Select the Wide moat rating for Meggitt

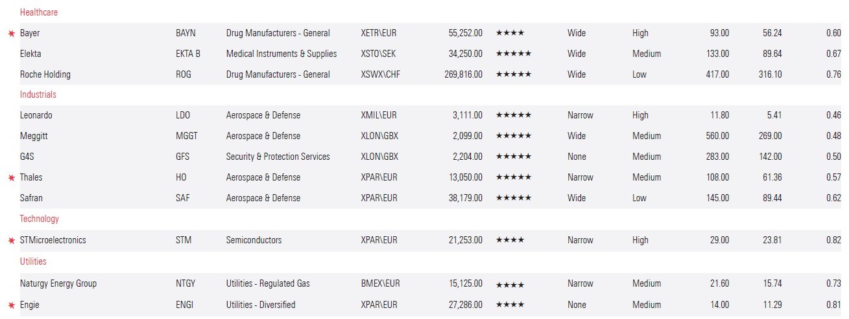click(576, 136)
